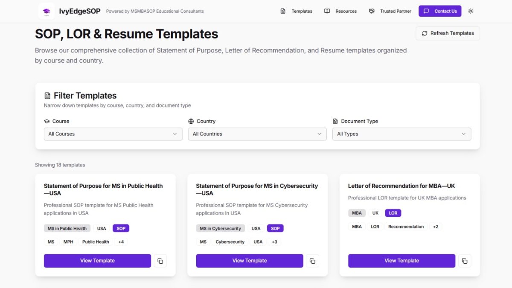
Task: Click the Trusted Partner handshake icon
Action: [372, 11]
